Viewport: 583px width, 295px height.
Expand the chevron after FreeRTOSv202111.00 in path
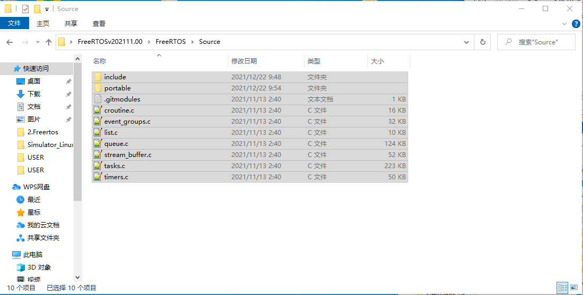(x=149, y=42)
